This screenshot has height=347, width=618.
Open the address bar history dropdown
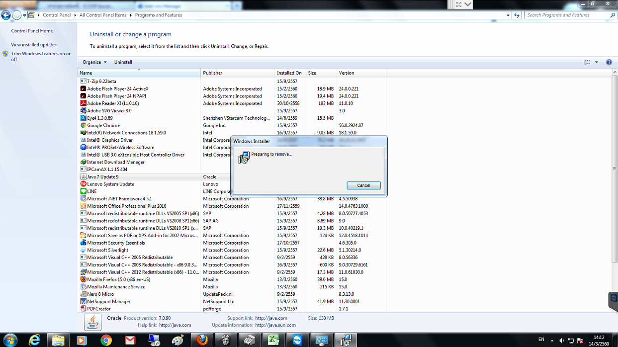[508, 15]
